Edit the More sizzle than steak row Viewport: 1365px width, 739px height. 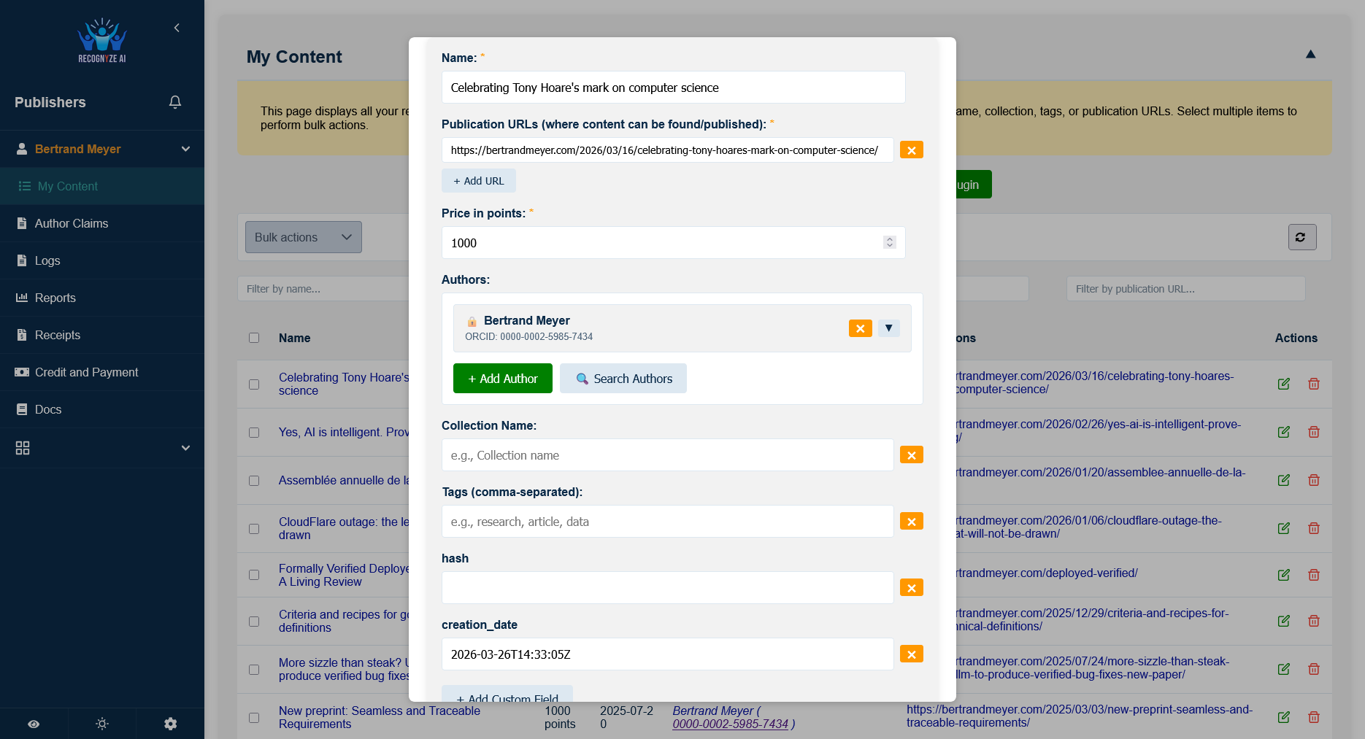click(1284, 669)
